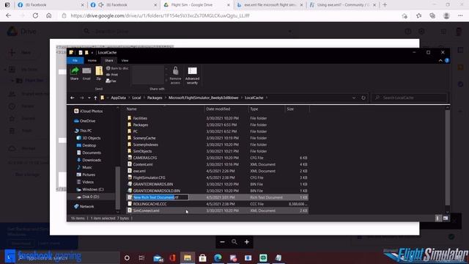The image size is (469, 264).
Task: Click the Zip compress icon
Action: pyautogui.click(x=99, y=73)
